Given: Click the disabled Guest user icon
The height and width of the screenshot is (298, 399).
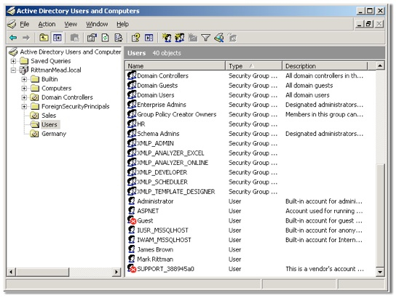Looking at the screenshot, I should [x=132, y=220].
